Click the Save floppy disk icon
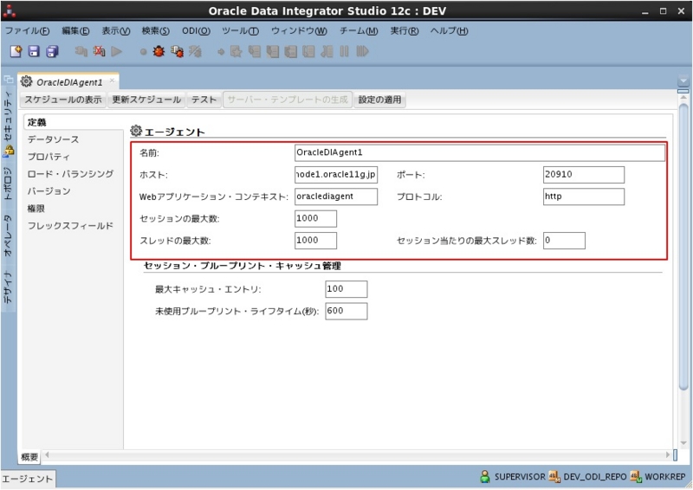The height and width of the screenshot is (490, 693). coord(34,51)
